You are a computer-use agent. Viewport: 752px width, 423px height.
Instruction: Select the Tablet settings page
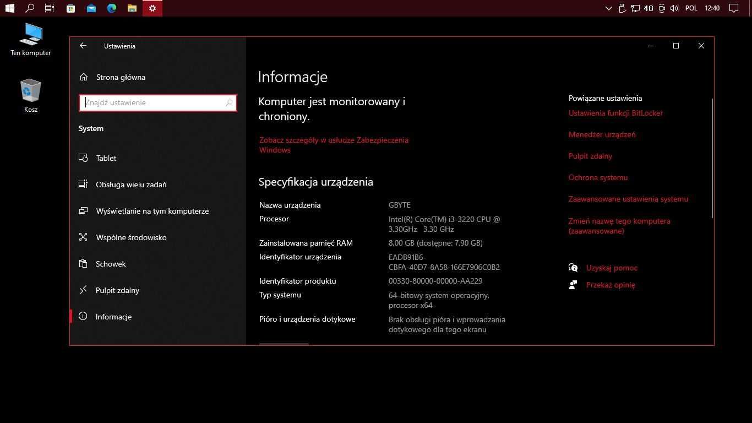(157, 158)
